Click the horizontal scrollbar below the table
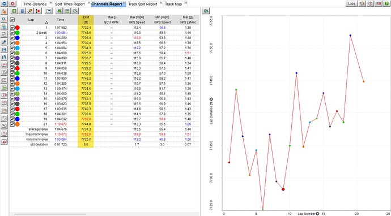Screen dimensions: 391x216 coord(50,214)
